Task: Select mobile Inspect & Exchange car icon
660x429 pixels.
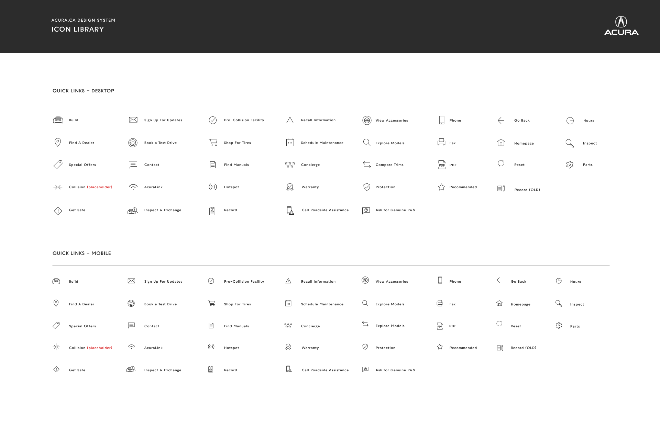Action: pyautogui.click(x=131, y=370)
